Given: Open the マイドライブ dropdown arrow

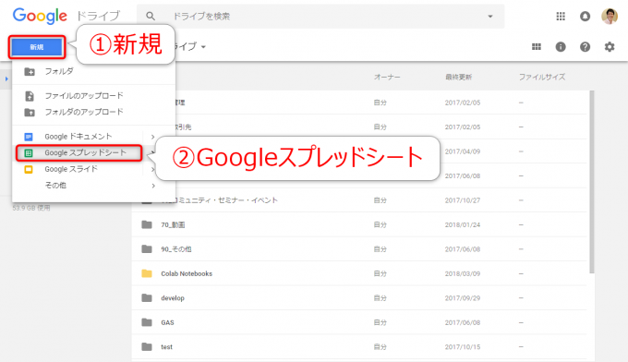Looking at the screenshot, I should [x=203, y=47].
